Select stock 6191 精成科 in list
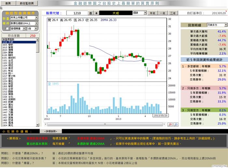The image size is (228, 168). 19,58
